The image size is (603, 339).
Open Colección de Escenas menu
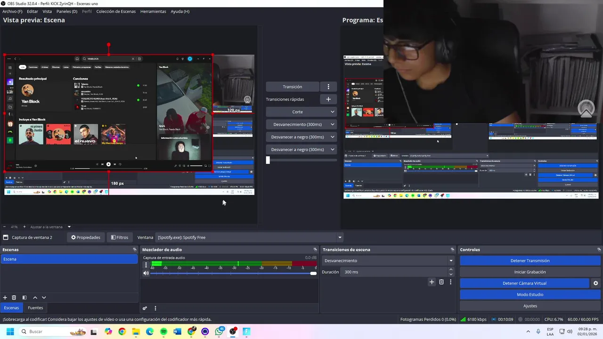click(116, 11)
